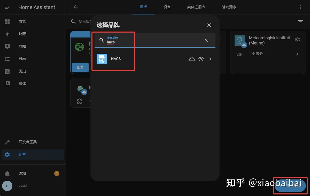Open 通知 showing the notification badge
The width and height of the screenshot is (310, 196).
(22, 173)
